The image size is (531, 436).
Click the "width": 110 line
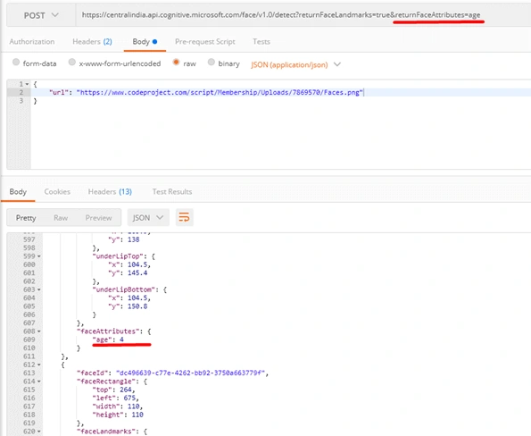point(118,407)
